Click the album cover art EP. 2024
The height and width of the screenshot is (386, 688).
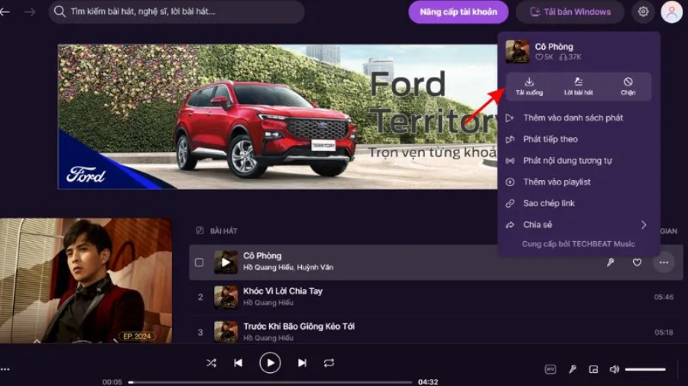point(86,281)
